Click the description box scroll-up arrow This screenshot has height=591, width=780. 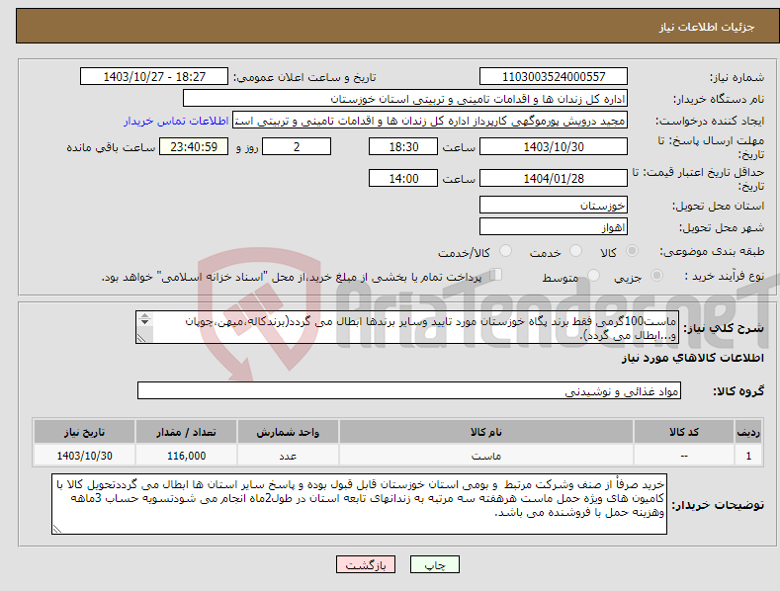click(144, 315)
